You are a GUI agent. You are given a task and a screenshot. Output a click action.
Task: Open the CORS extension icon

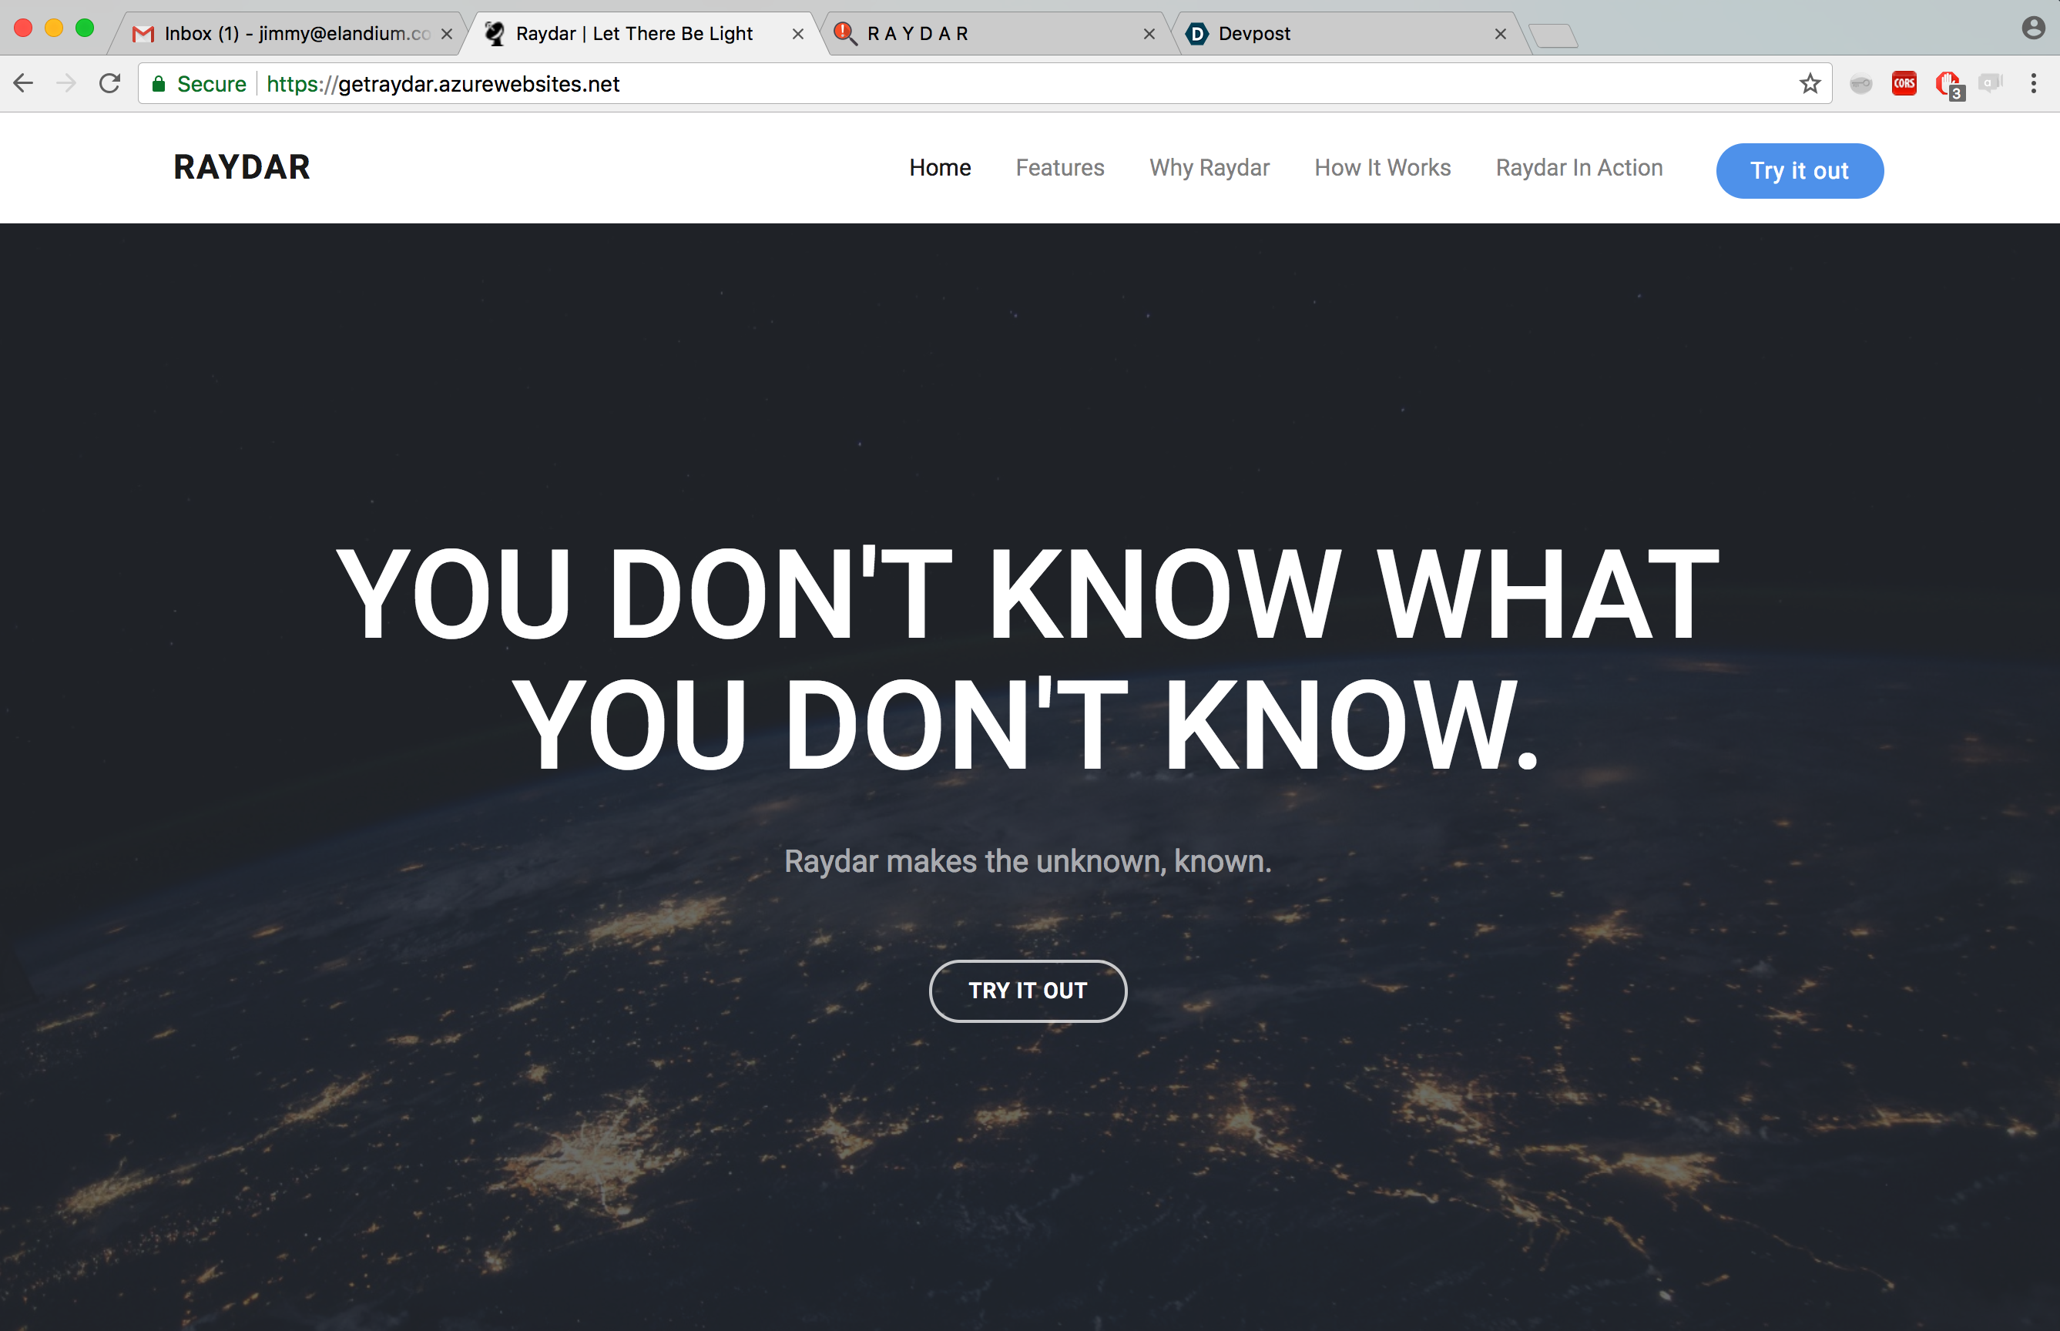[x=1904, y=84]
